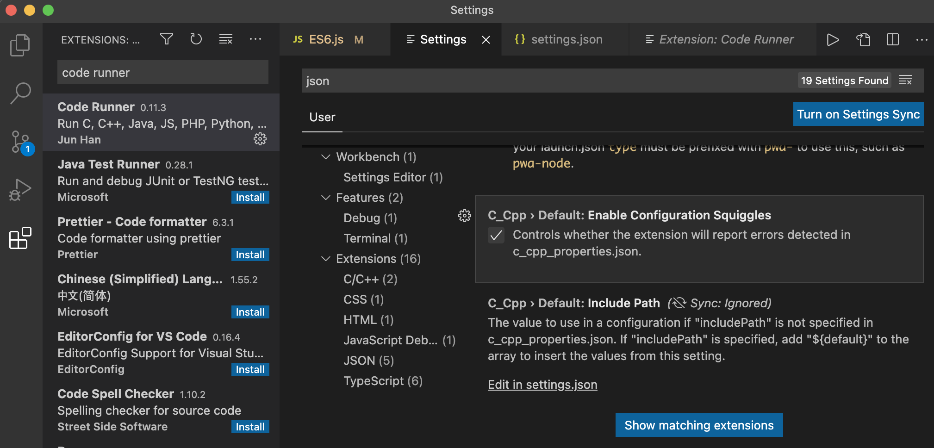Open Edit in settings.json link
This screenshot has width=934, height=448.
542,385
